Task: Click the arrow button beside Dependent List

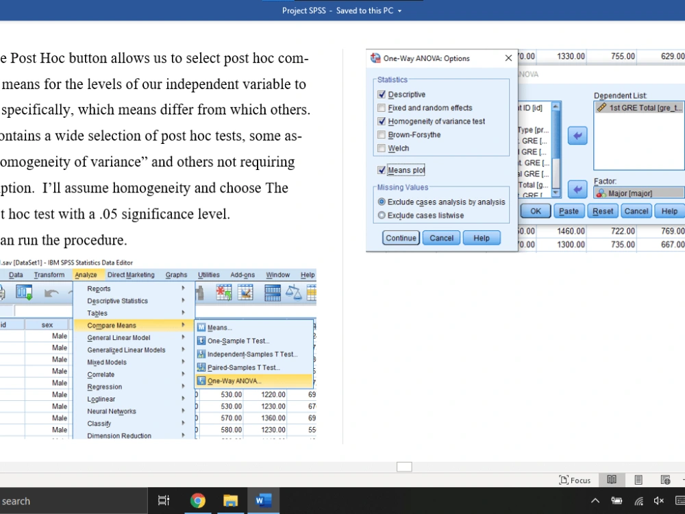Action: tap(577, 136)
